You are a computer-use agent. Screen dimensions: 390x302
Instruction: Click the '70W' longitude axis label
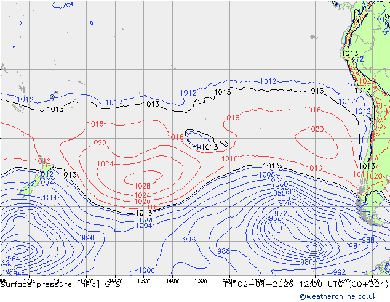point(373,281)
